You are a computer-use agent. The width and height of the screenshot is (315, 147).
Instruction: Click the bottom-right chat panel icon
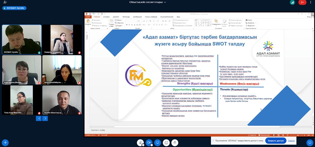tap(310, 142)
